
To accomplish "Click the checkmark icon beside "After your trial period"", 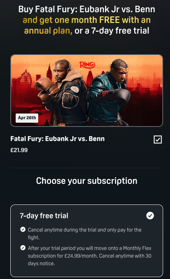I will (23, 248).
